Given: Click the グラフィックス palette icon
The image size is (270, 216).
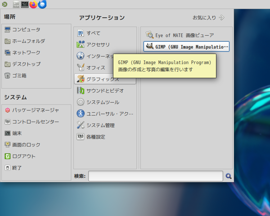Looking at the screenshot, I should (80, 79).
